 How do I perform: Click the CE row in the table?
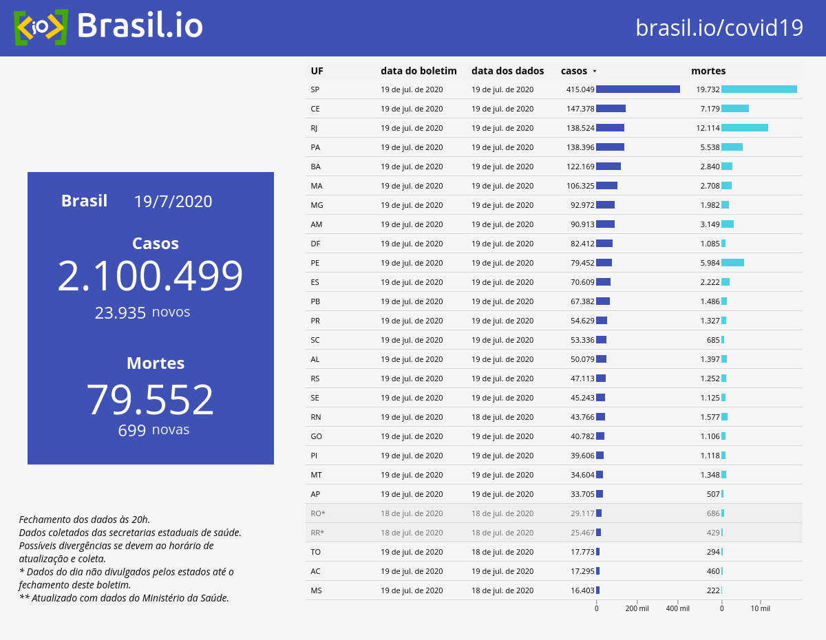click(554, 109)
